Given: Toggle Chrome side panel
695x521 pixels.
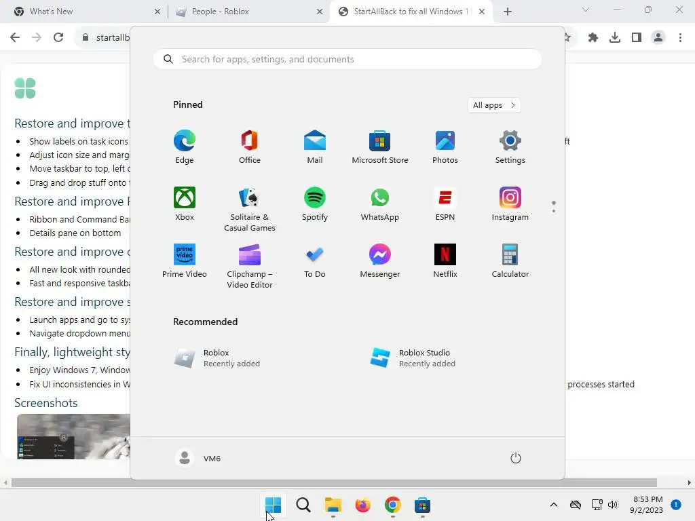Looking at the screenshot, I should click(637, 37).
